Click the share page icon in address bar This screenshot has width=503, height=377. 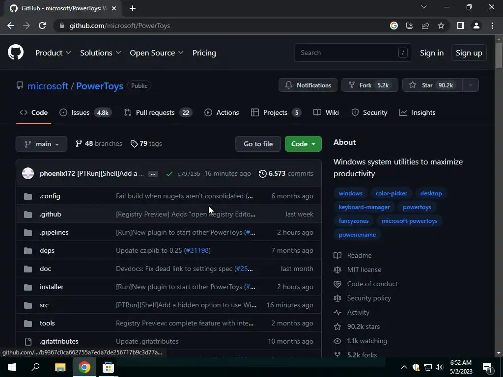425,26
